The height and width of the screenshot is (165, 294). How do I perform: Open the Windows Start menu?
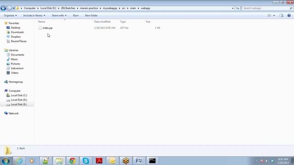[x=6, y=161]
